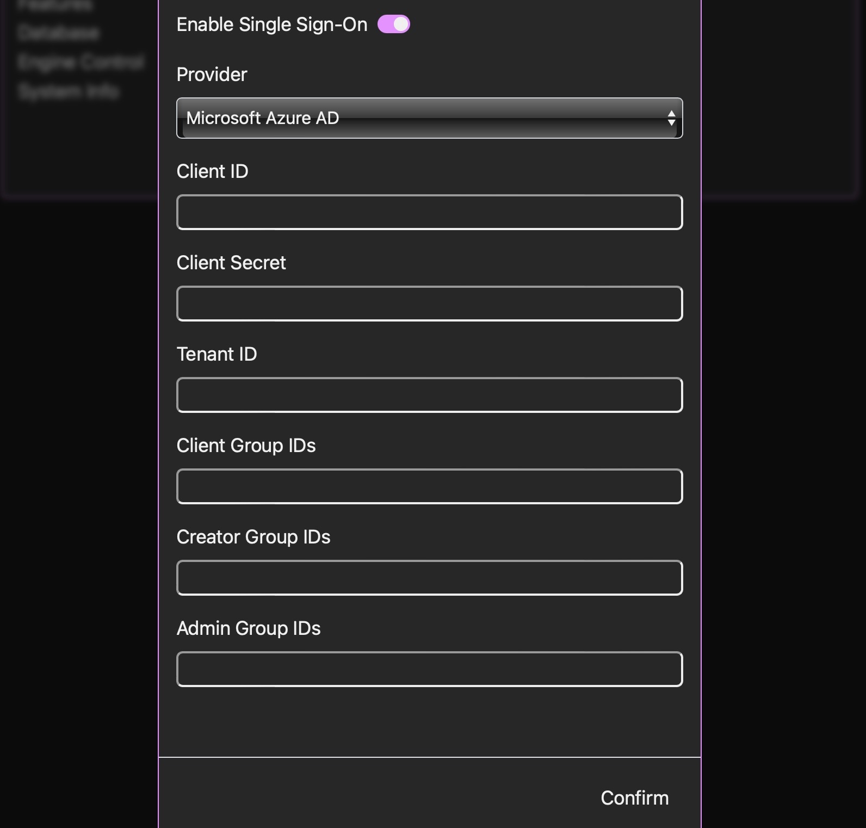Viewport: 866px width, 828px height.
Task: Open Database in the blurred sidebar
Action: click(58, 33)
